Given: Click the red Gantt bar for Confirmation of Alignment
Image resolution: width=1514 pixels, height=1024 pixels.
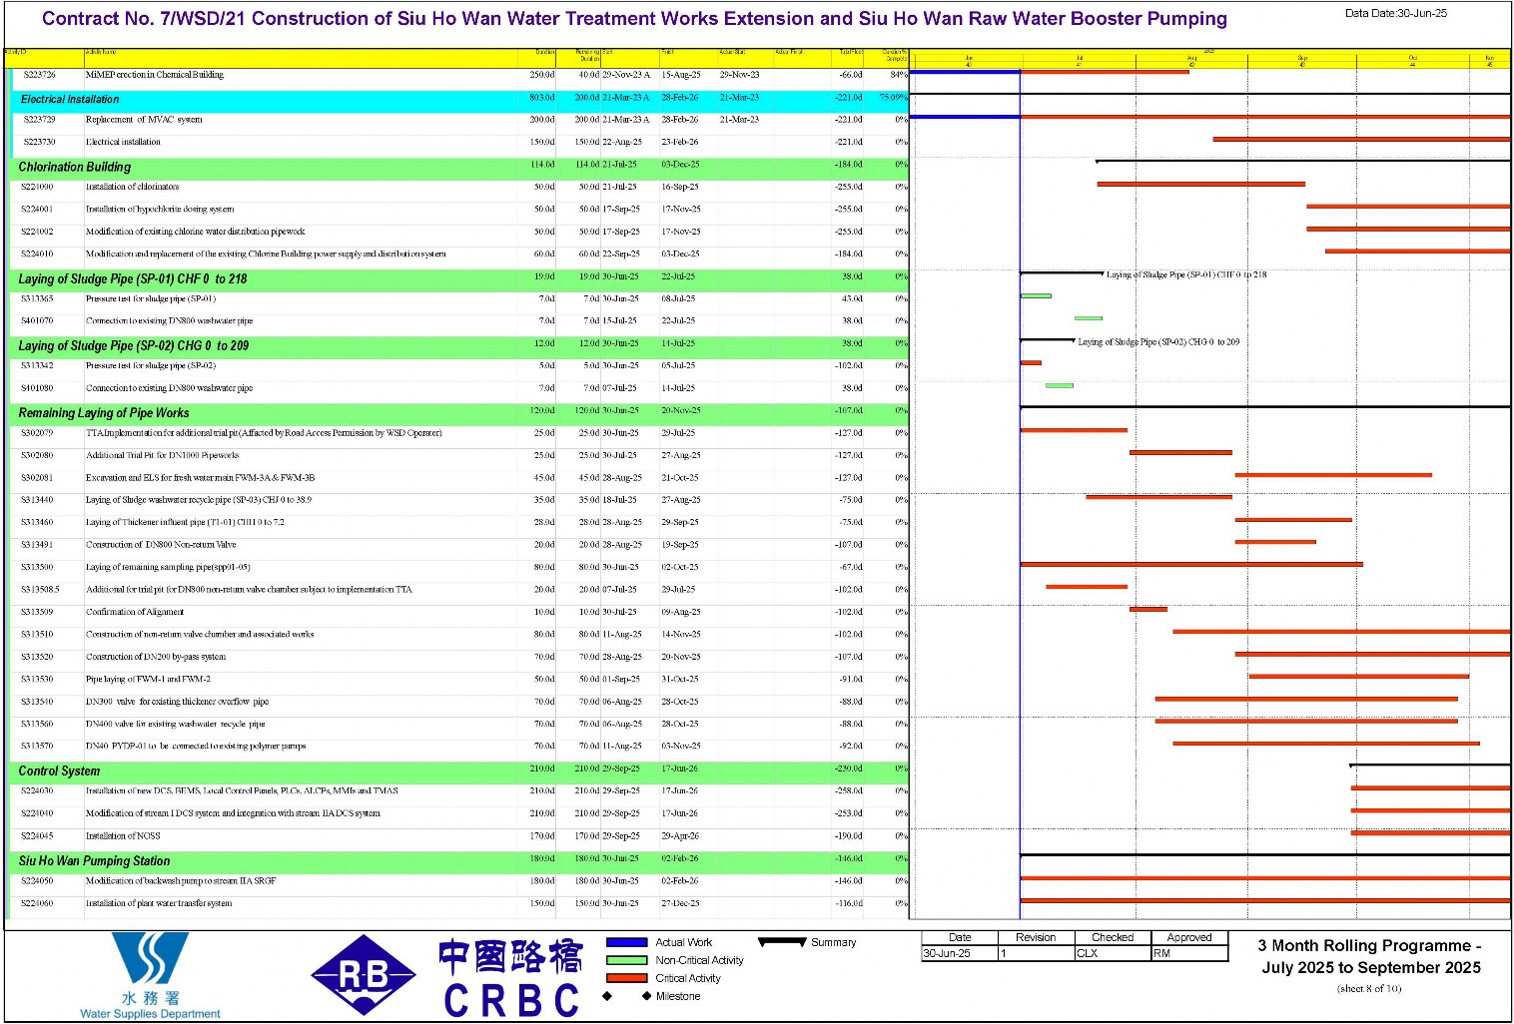Looking at the screenshot, I should tap(1148, 609).
